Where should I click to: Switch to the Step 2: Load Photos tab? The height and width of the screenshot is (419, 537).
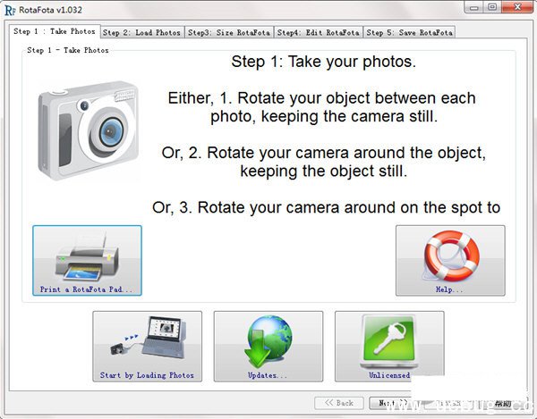tap(141, 32)
